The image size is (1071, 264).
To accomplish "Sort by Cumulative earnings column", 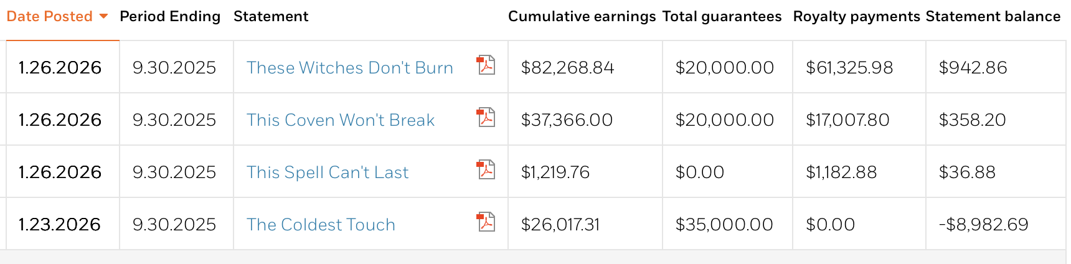I will pyautogui.click(x=582, y=16).
